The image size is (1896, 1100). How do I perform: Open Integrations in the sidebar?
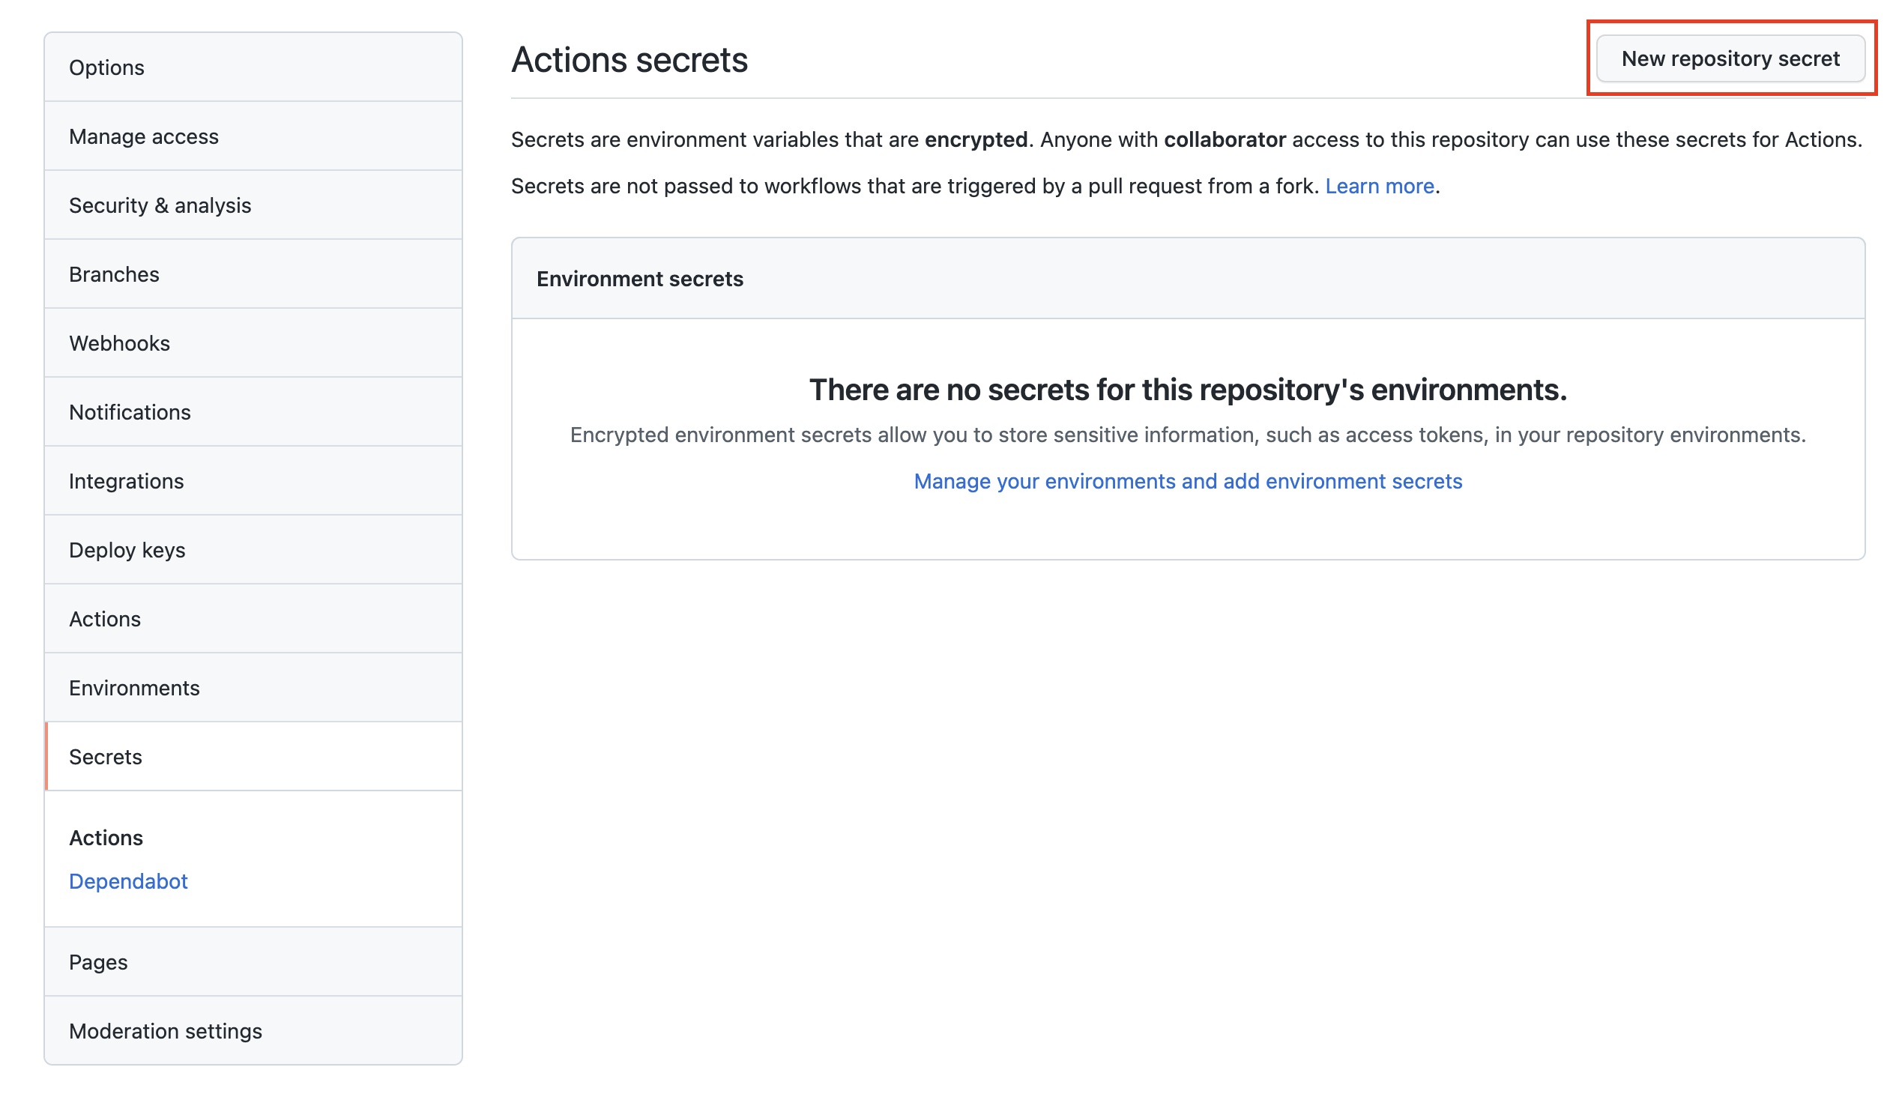tap(127, 482)
